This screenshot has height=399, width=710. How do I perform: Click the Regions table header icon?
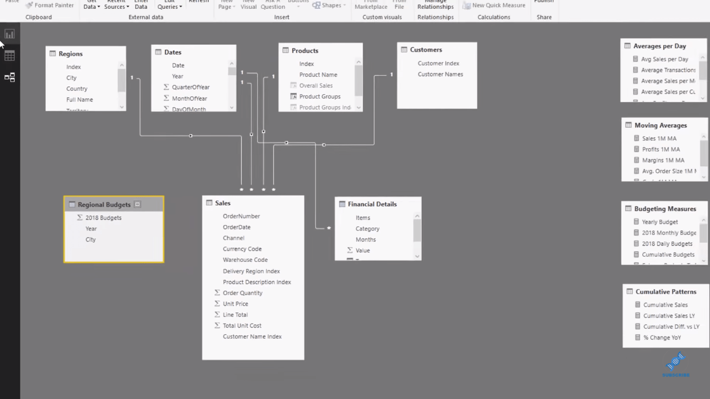click(x=52, y=54)
